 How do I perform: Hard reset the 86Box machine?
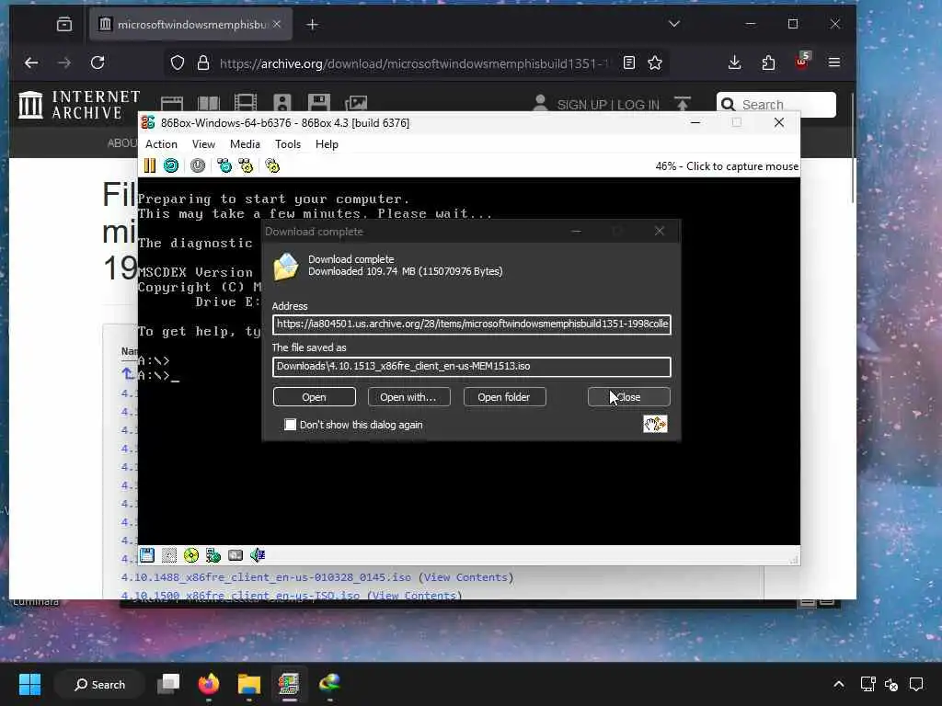(x=171, y=165)
